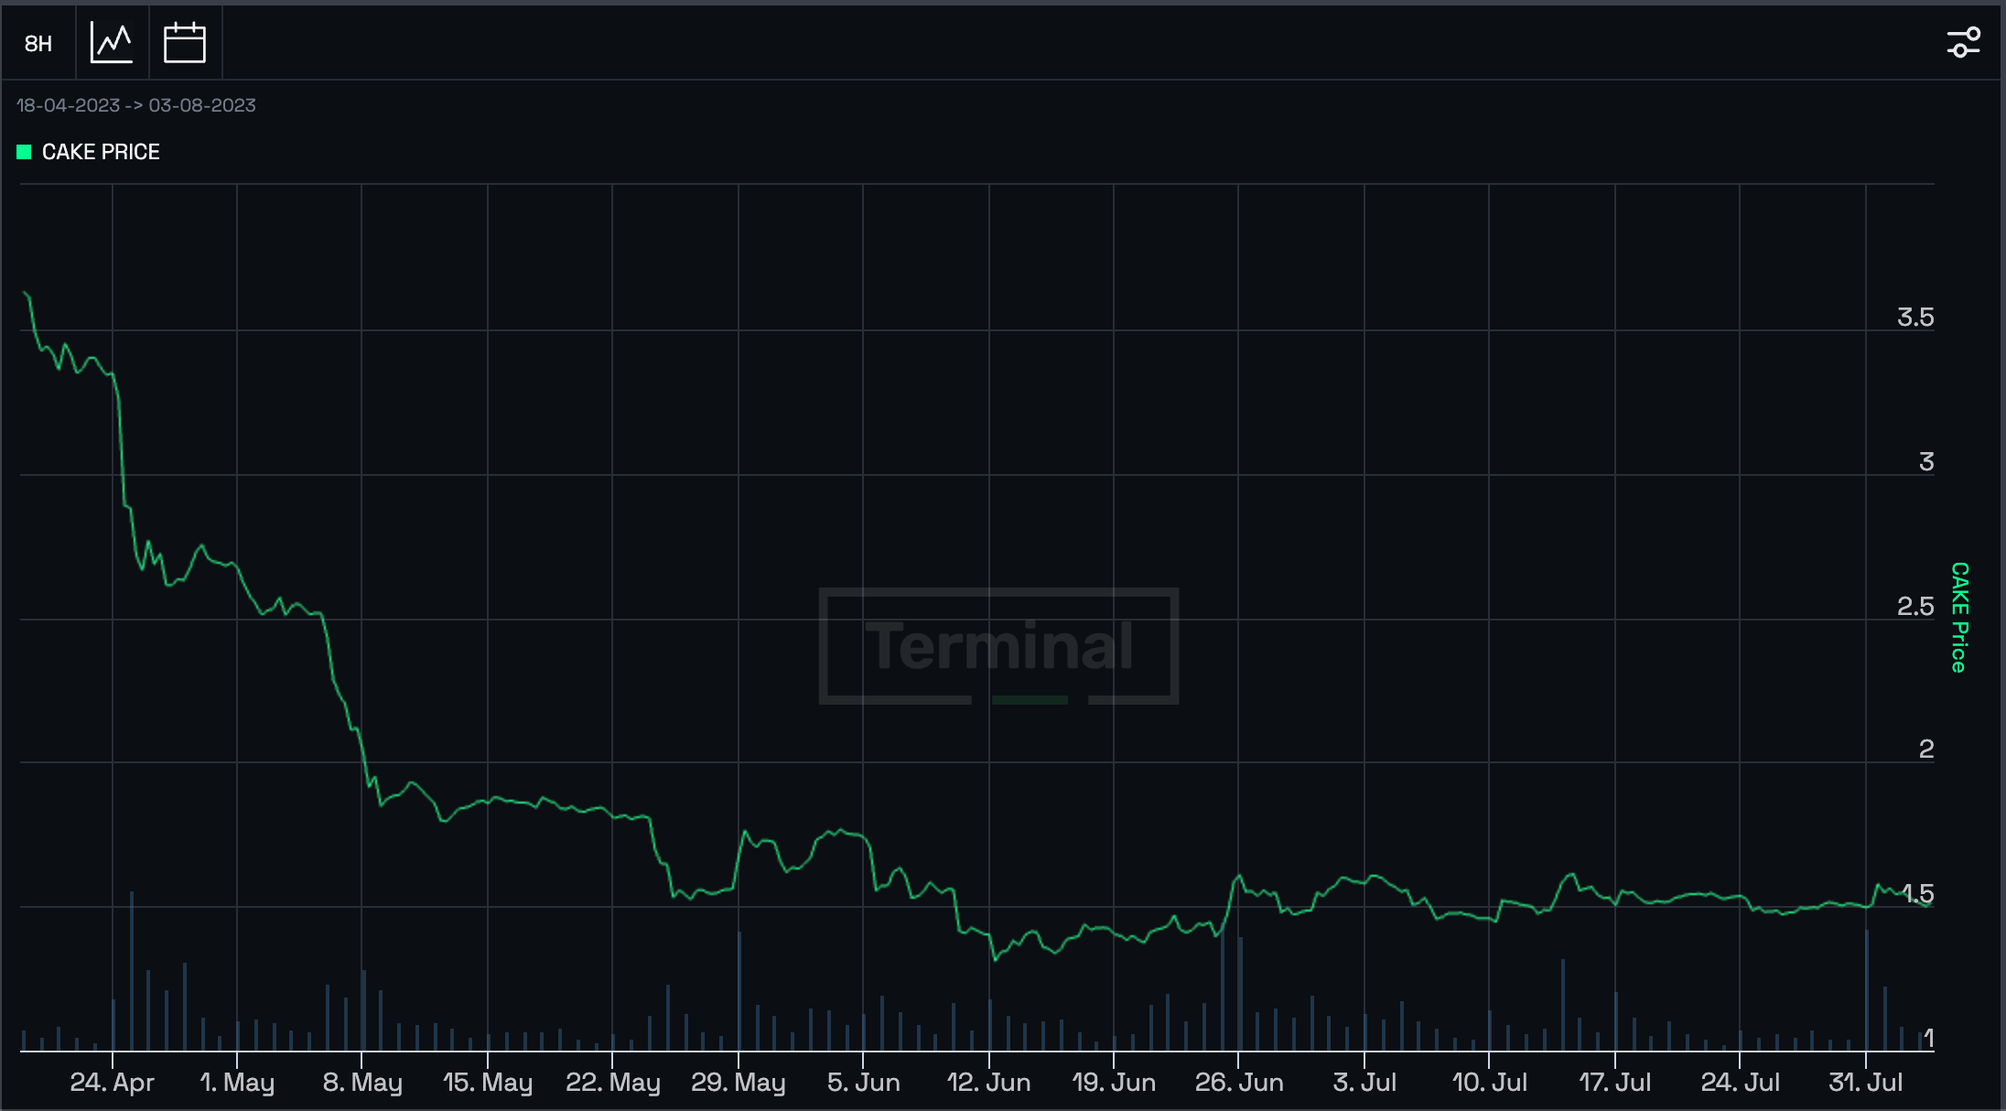Click the 26. Jun x-axis label
The height and width of the screenshot is (1111, 2006).
point(1239,1083)
